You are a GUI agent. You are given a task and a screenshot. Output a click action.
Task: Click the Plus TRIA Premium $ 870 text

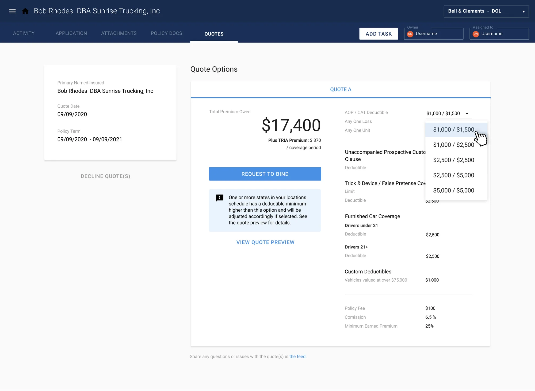pos(295,140)
